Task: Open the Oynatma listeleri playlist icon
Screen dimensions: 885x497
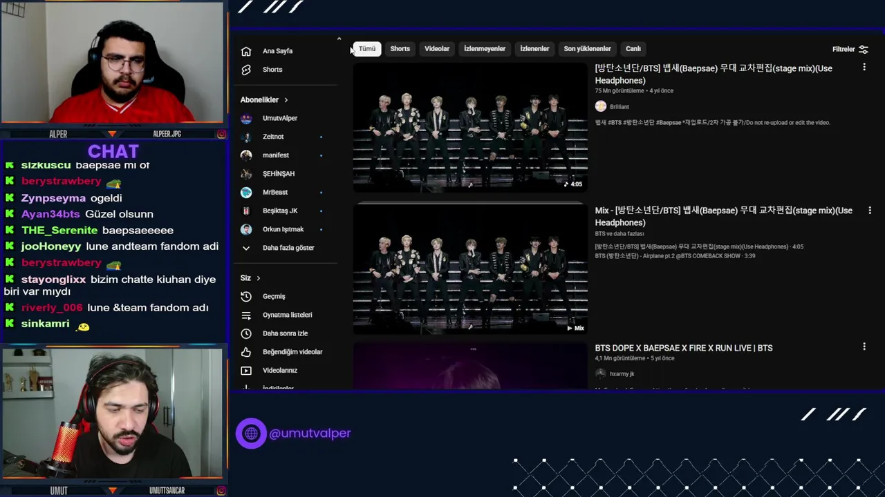Action: pyautogui.click(x=246, y=315)
